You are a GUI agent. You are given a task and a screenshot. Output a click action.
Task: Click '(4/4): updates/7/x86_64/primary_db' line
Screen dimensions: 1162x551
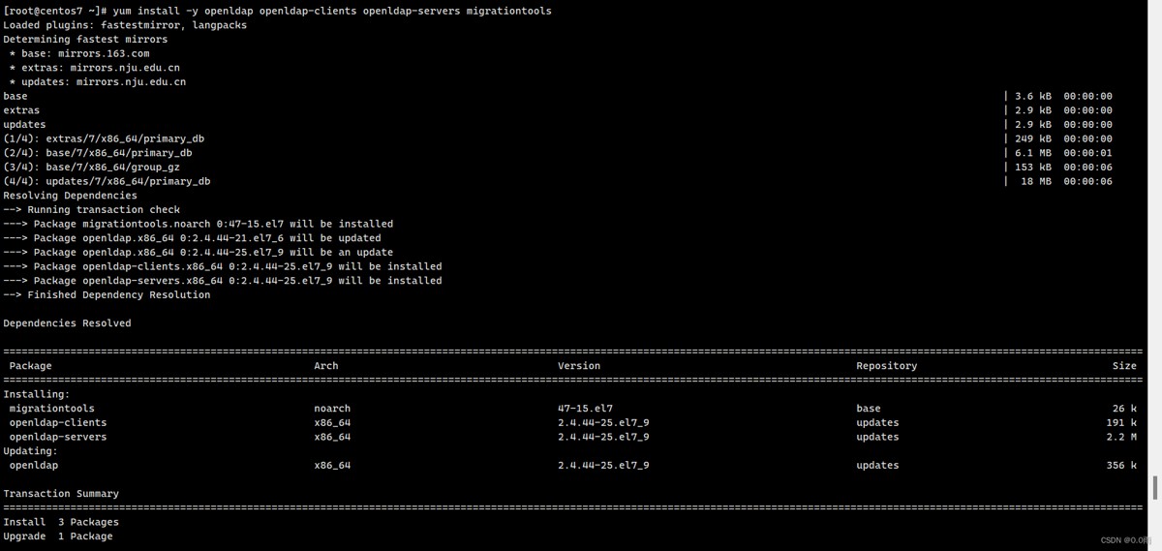107,181
